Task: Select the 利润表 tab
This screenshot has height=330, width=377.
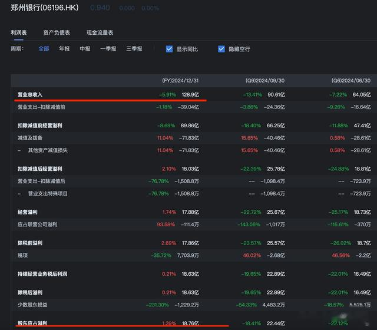Action: point(20,32)
